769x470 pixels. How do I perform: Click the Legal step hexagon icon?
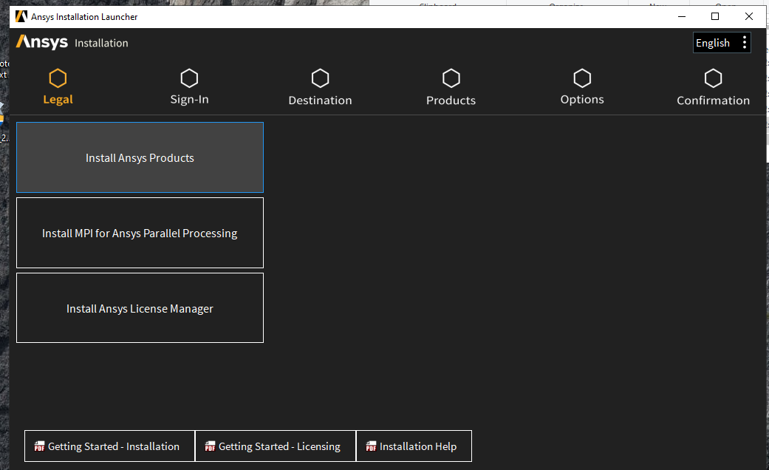(58, 78)
